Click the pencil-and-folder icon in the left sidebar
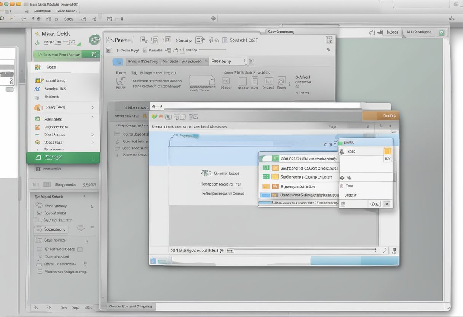The image size is (463, 317). coord(38,80)
